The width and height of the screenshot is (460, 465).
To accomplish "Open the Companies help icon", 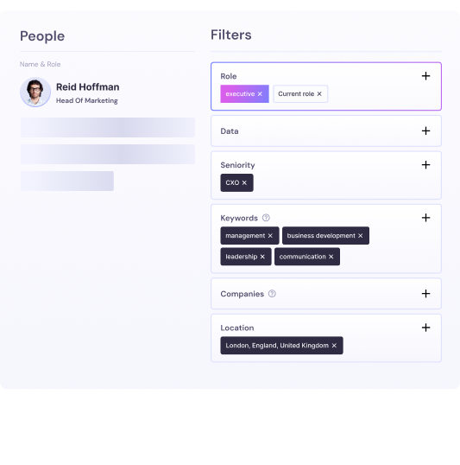I will (272, 294).
